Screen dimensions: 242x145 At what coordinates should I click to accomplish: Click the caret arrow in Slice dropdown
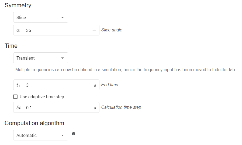[x=63, y=18]
